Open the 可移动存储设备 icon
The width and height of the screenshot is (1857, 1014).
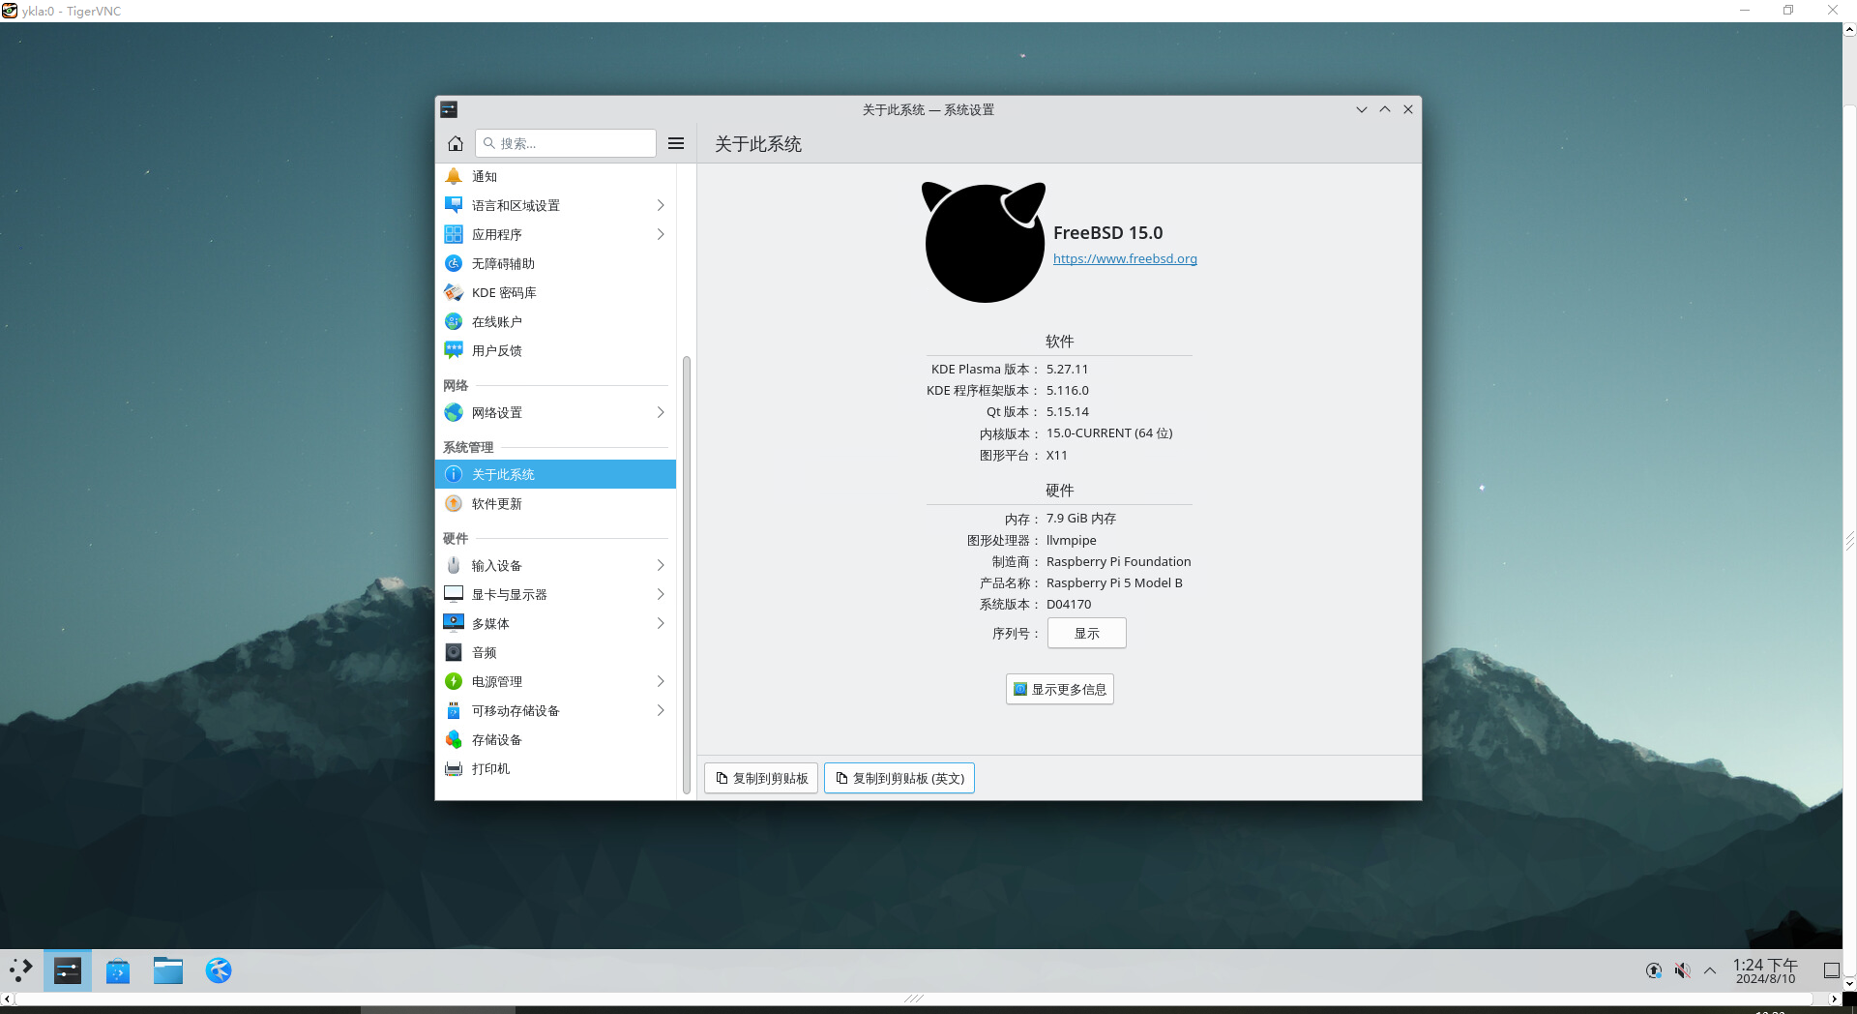(x=454, y=710)
